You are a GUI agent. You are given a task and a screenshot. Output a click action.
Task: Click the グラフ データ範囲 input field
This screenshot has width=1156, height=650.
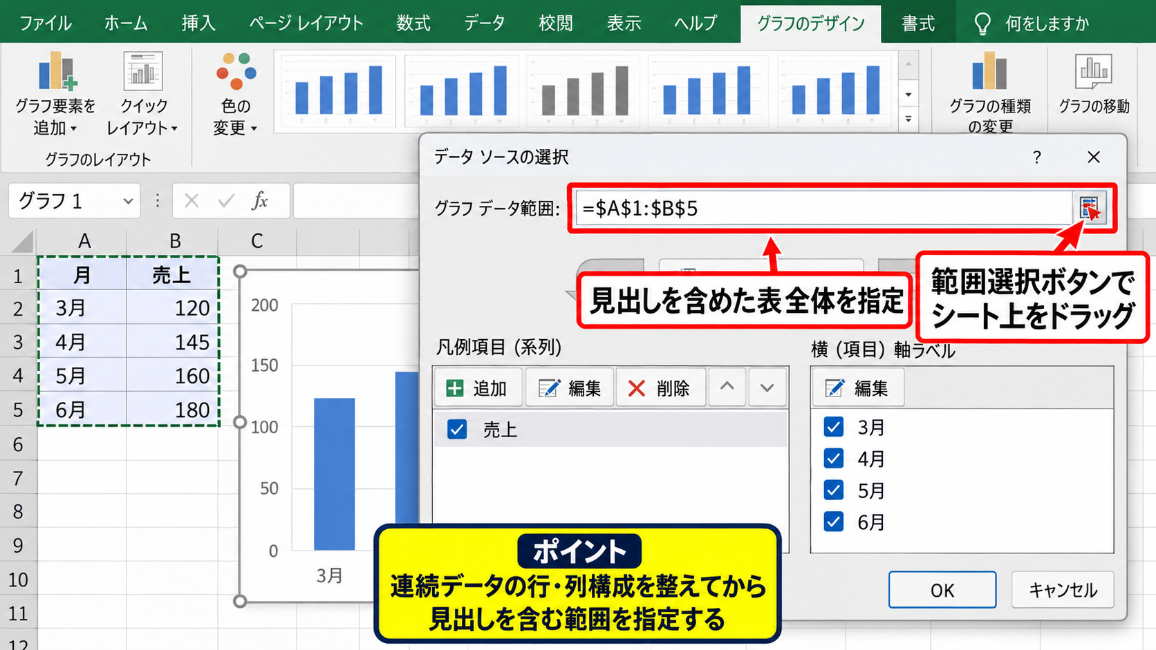point(824,208)
